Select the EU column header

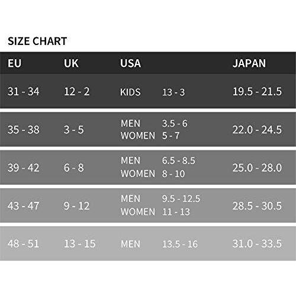pyautogui.click(x=14, y=63)
